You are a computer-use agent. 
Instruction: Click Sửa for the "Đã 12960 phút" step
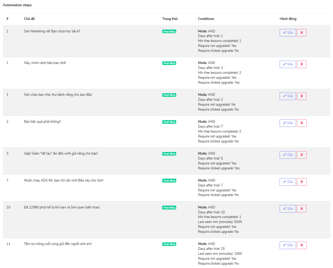coord(288,209)
